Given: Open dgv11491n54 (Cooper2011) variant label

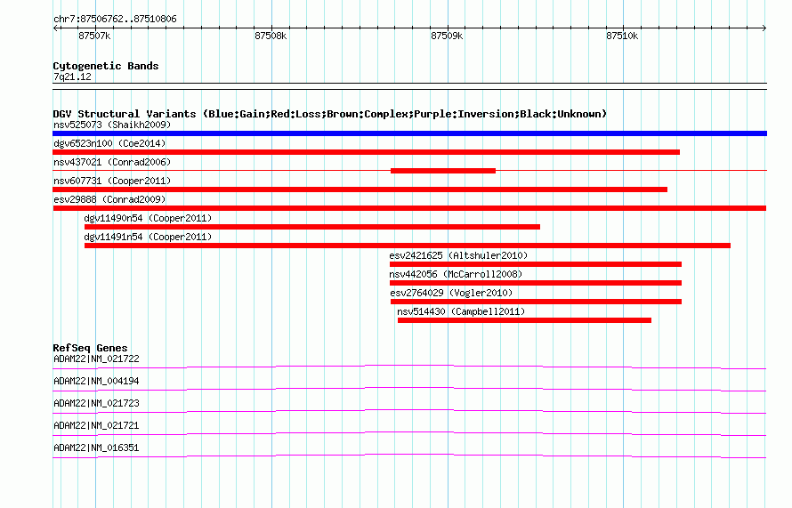Looking at the screenshot, I should click(x=148, y=237).
